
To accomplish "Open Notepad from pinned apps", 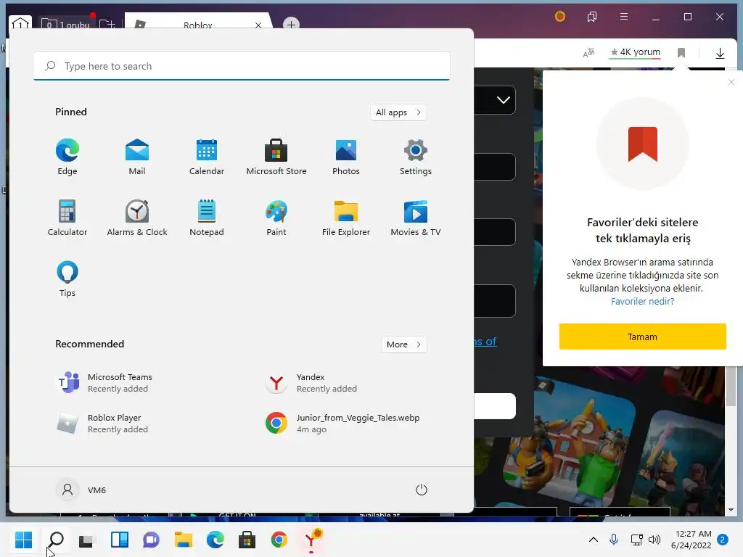I will click(x=207, y=218).
